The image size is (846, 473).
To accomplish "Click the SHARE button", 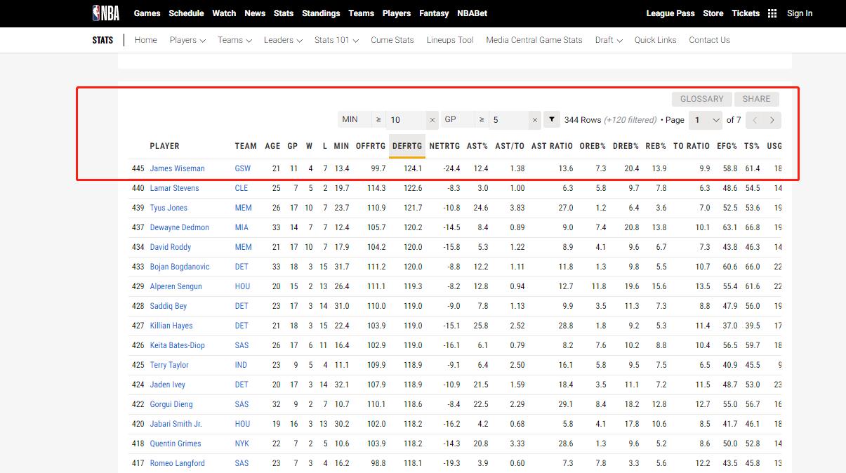I will [x=756, y=99].
